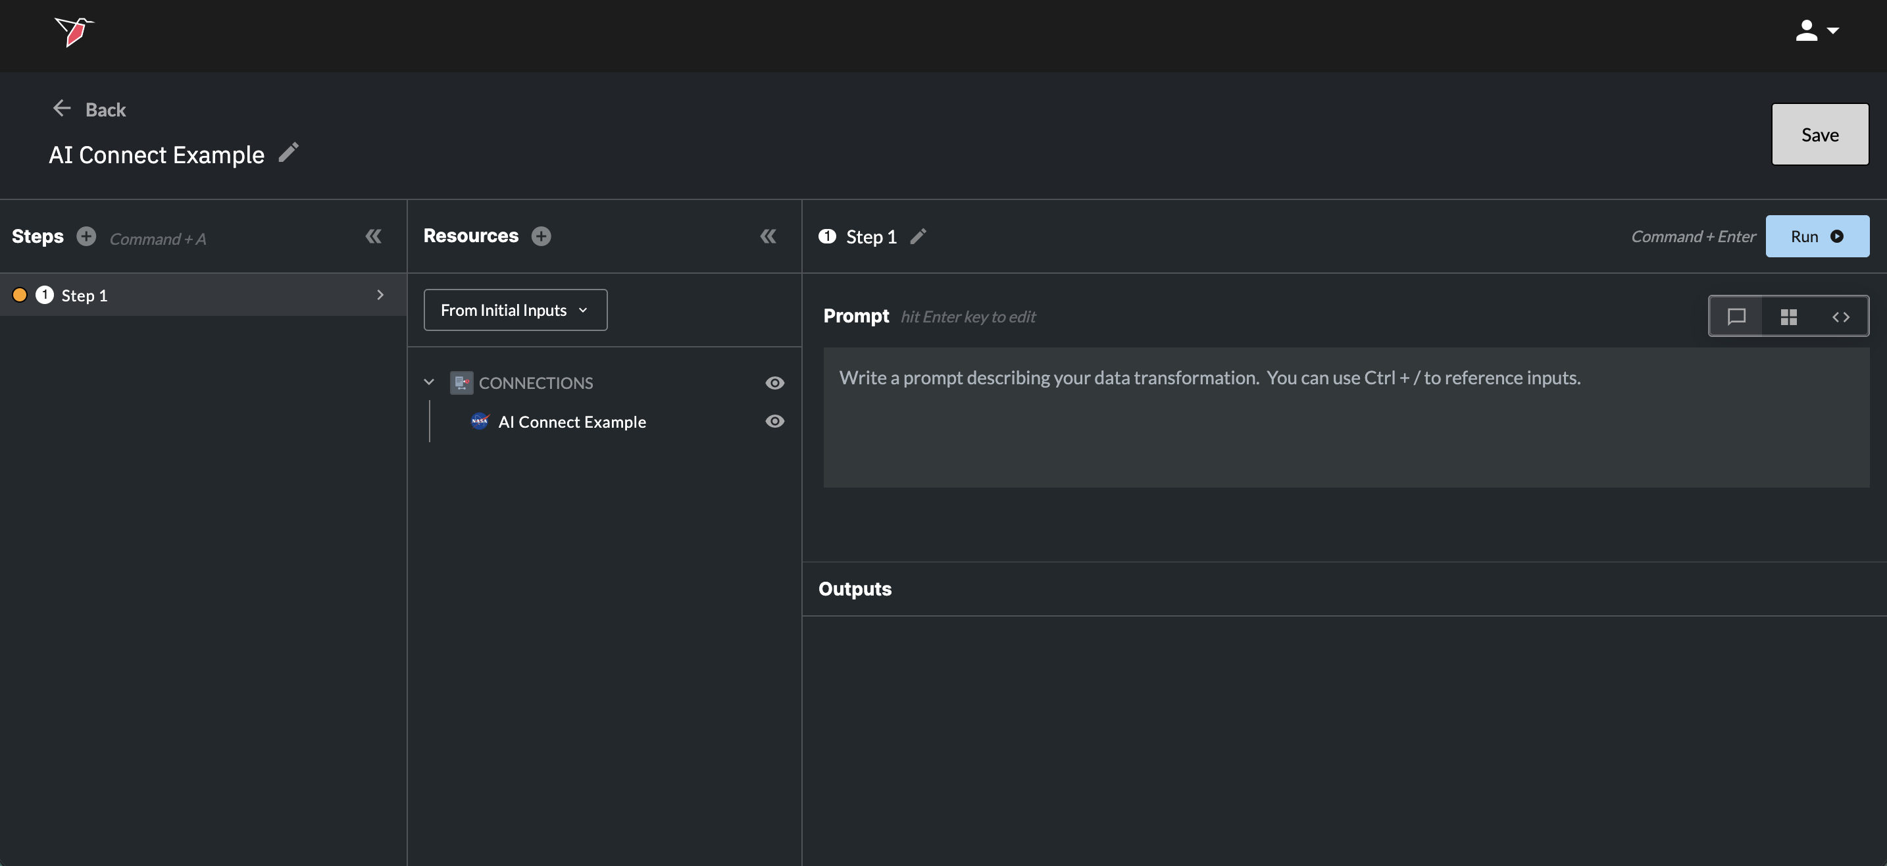Add a resource with plus icon
1887x866 pixels.
click(541, 236)
